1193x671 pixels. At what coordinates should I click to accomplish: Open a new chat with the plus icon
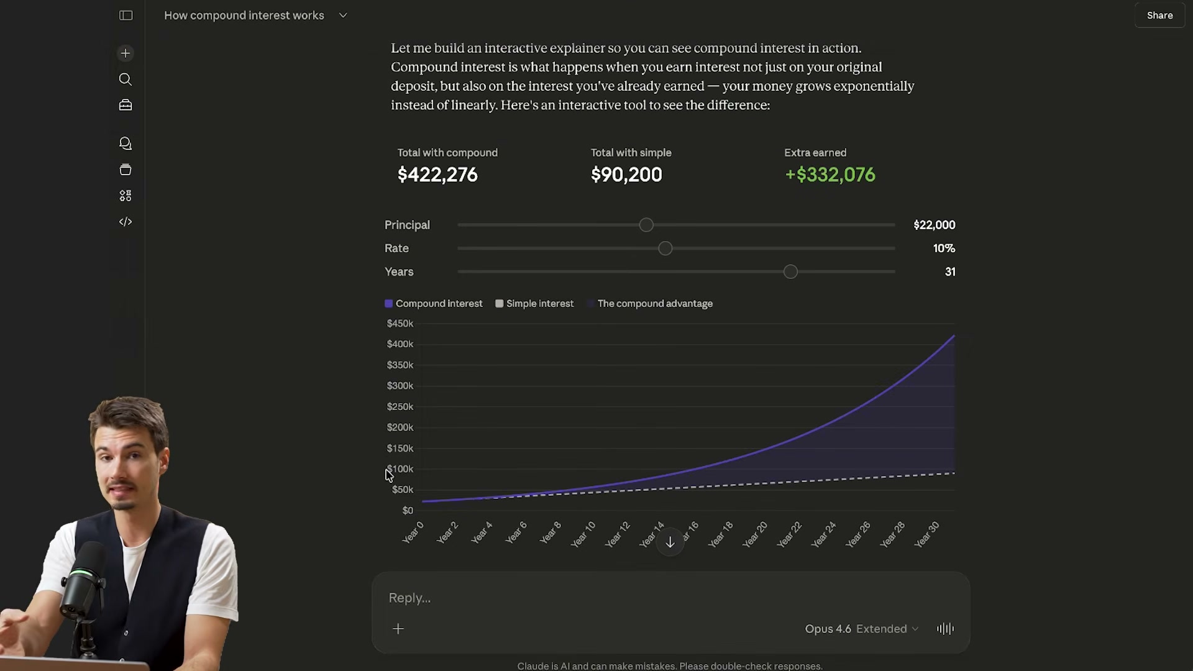[126, 53]
